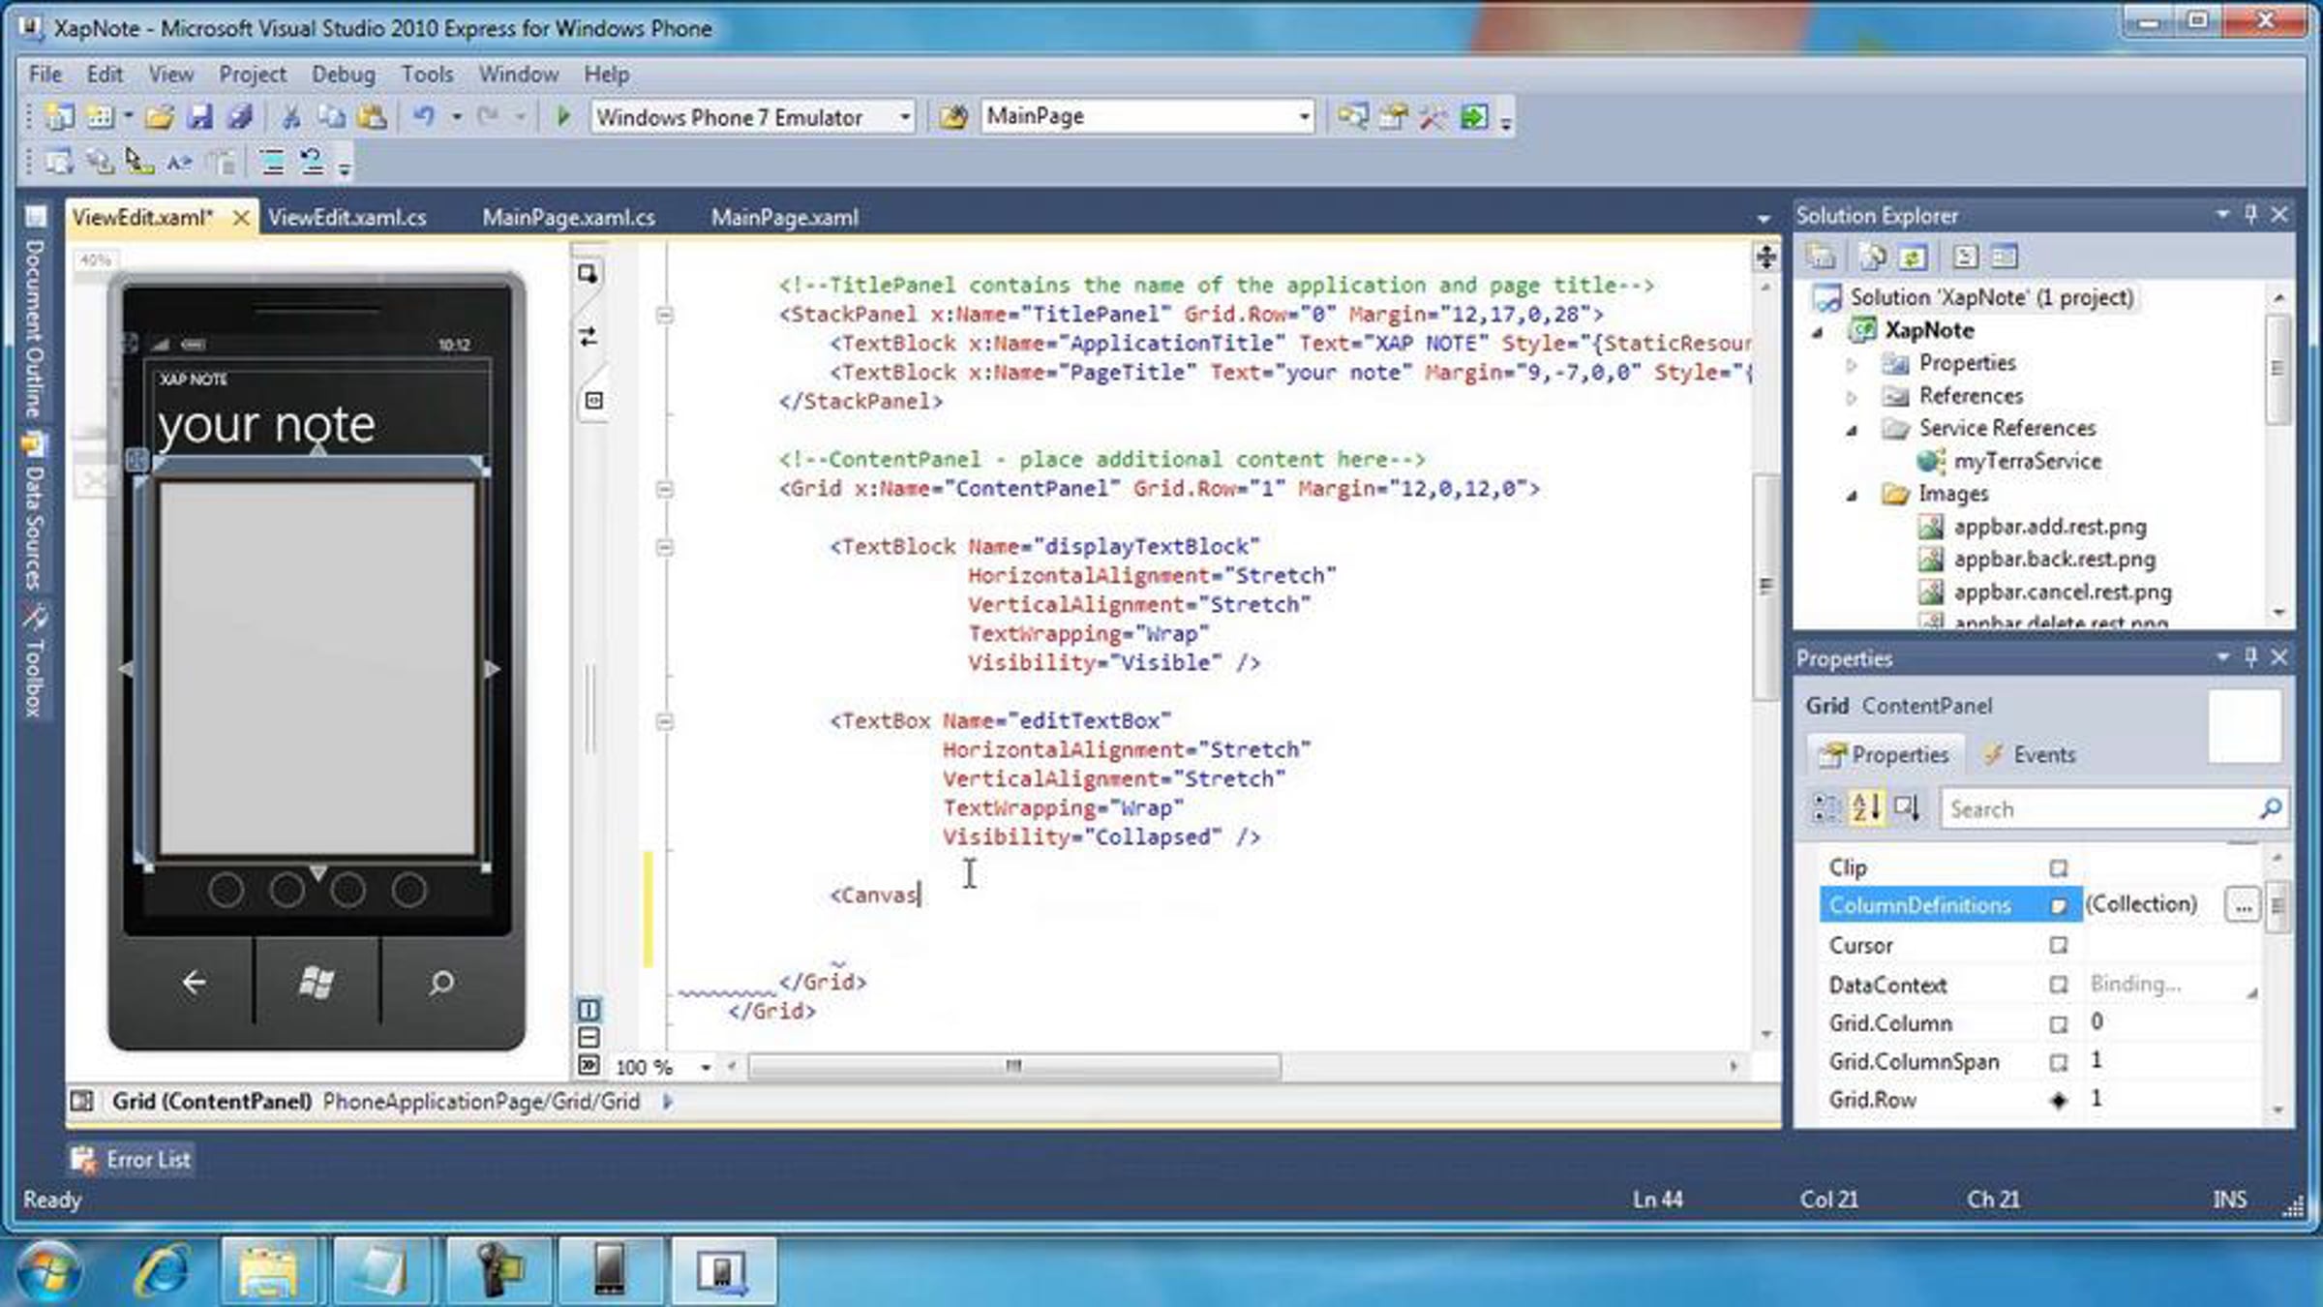2323x1307 pixels.
Task: Open the Windows Start menu
Action: pyautogui.click(x=48, y=1269)
